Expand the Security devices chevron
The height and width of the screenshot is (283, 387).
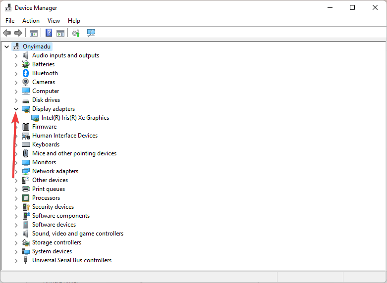click(x=16, y=207)
